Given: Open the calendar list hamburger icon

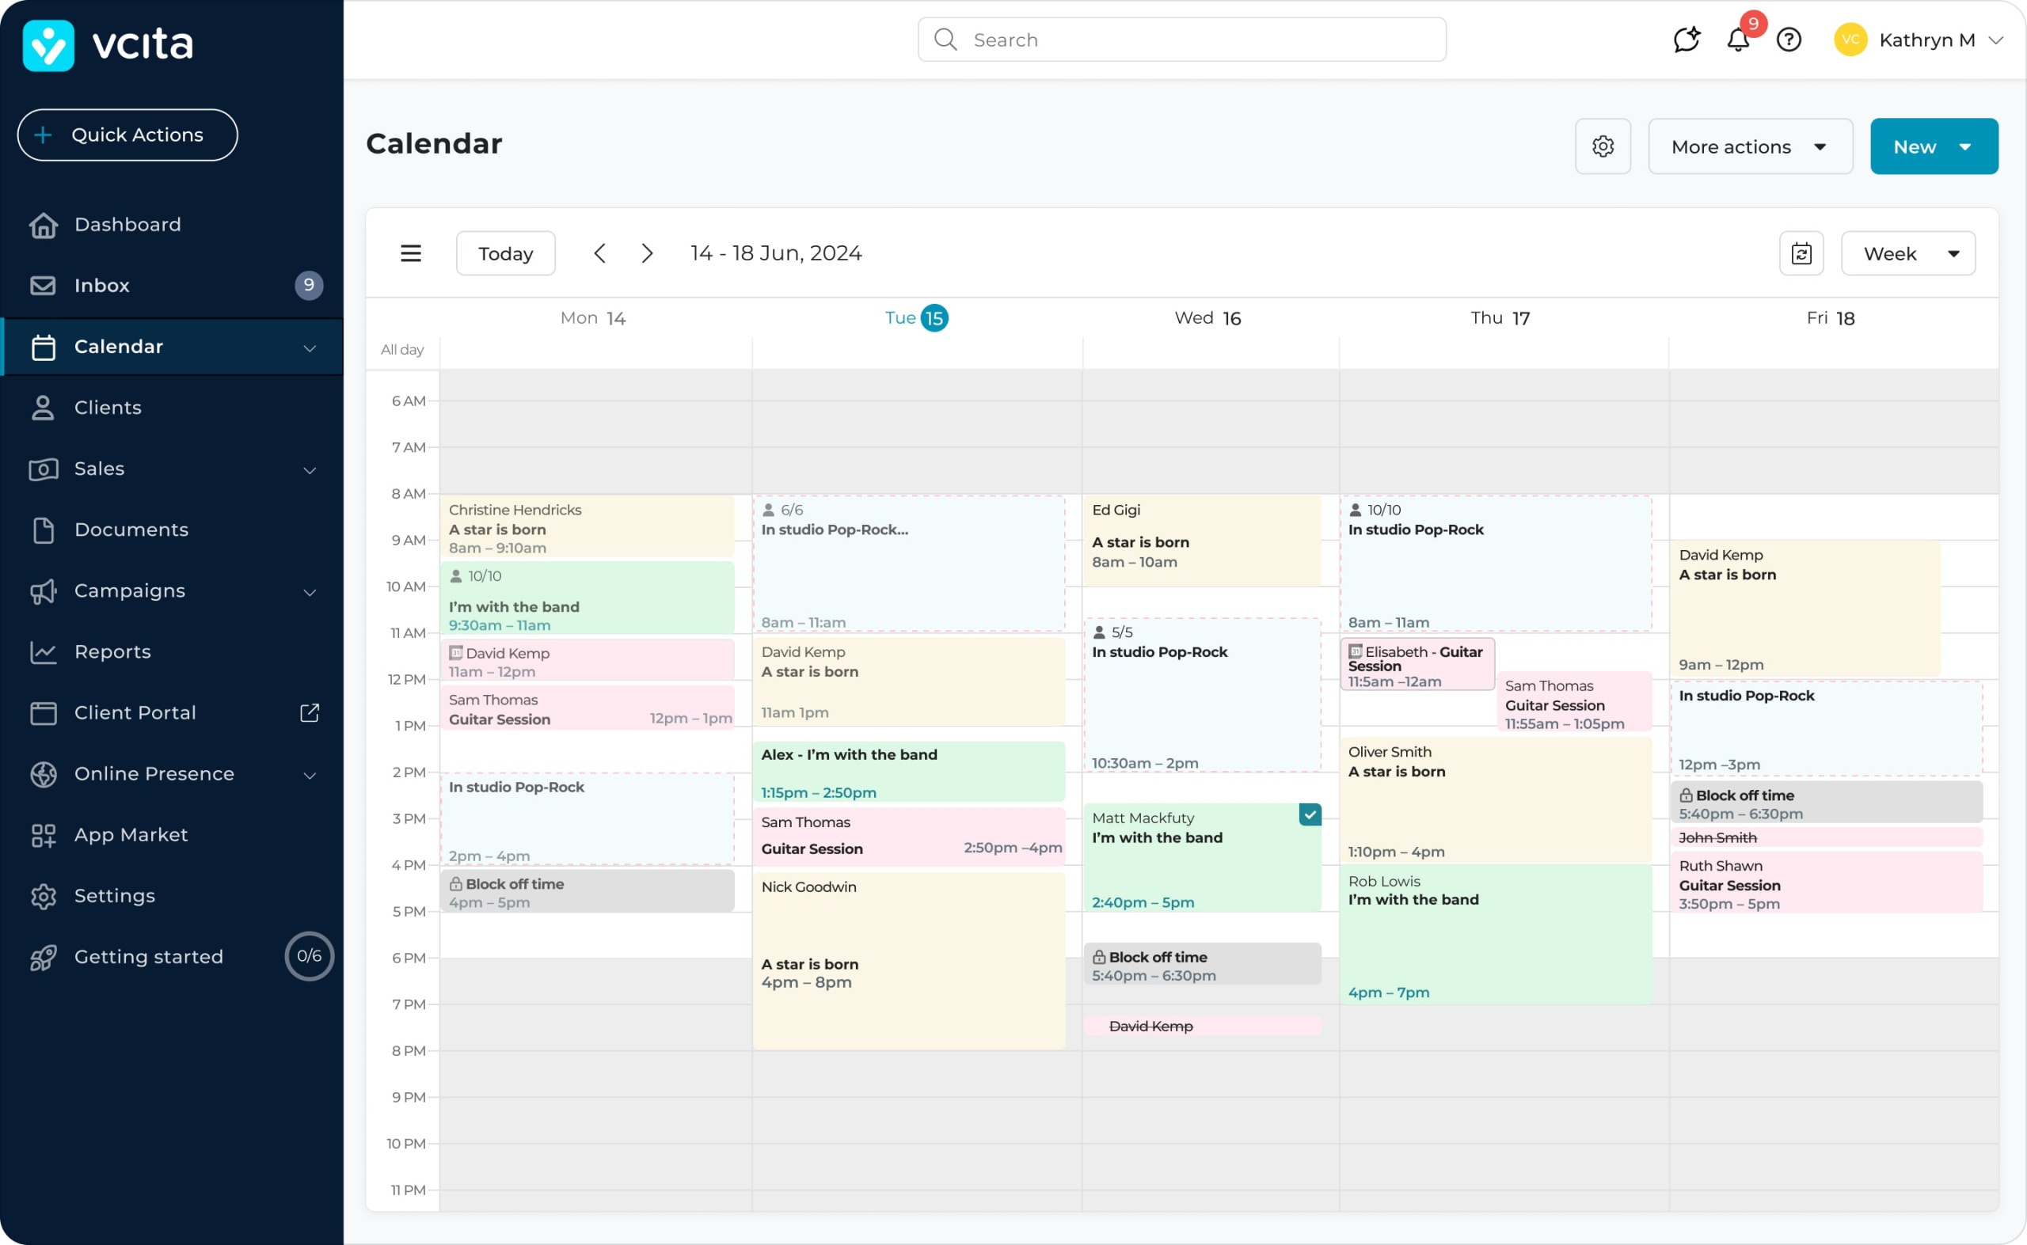Looking at the screenshot, I should (x=411, y=252).
